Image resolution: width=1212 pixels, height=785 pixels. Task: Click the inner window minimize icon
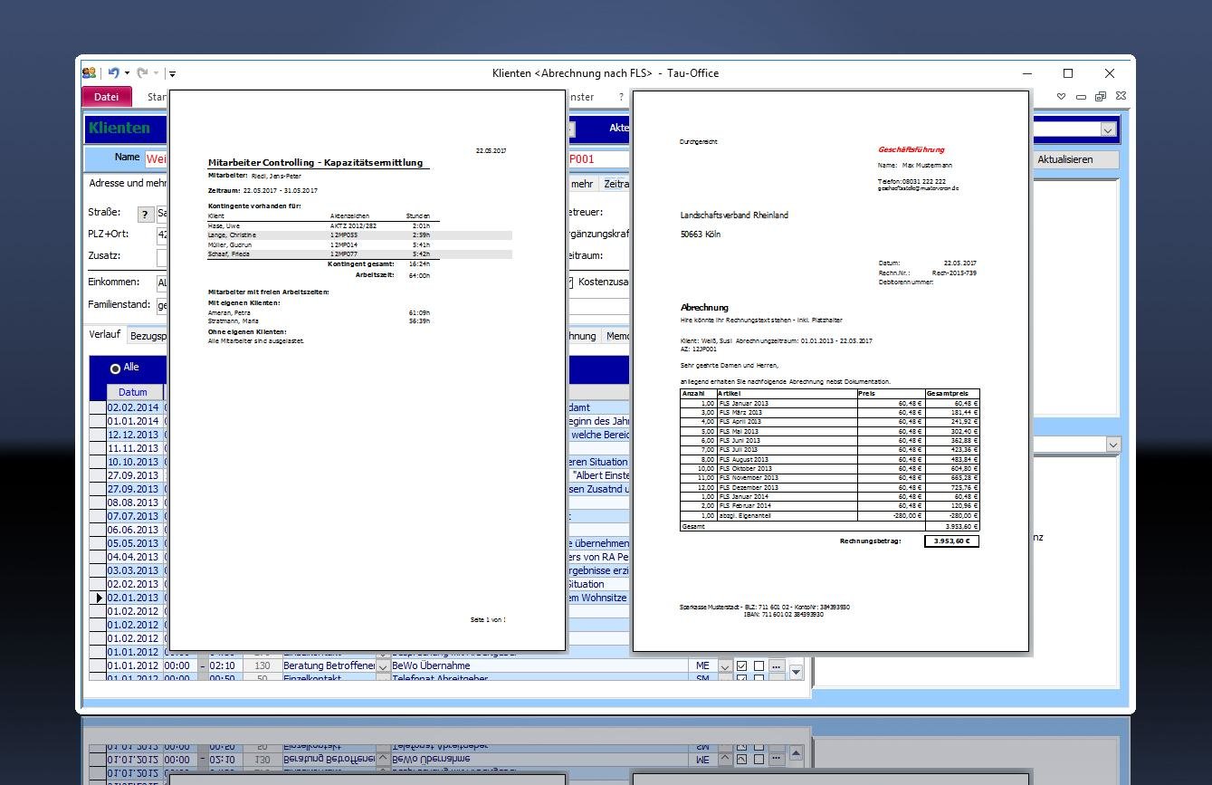pos(1081,97)
